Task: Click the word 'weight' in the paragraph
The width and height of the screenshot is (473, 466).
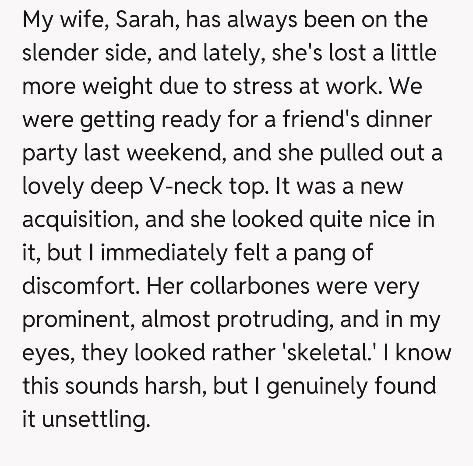Action: coord(117,87)
